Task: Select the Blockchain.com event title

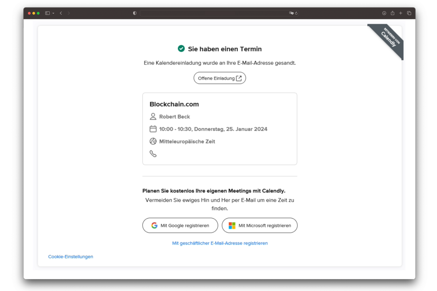Action: point(174,104)
